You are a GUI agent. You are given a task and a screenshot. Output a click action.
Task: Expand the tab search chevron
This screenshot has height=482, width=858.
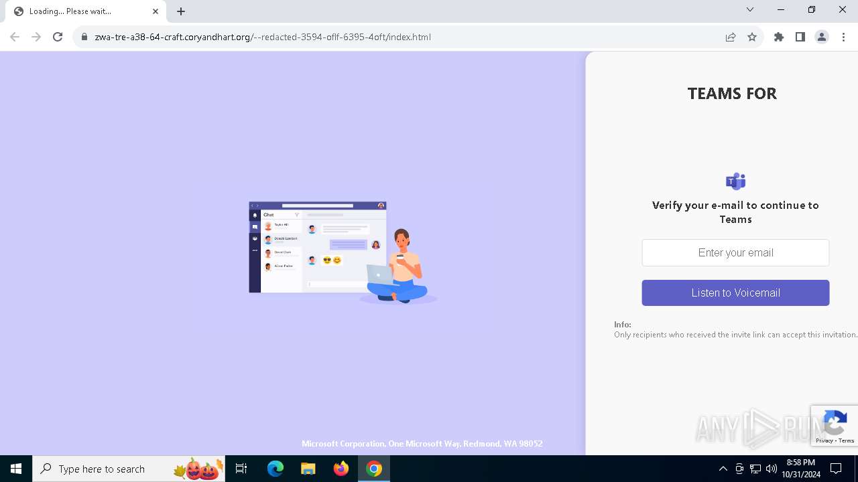click(750, 9)
